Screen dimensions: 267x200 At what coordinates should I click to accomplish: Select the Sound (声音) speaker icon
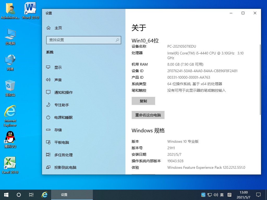[x=48, y=80]
